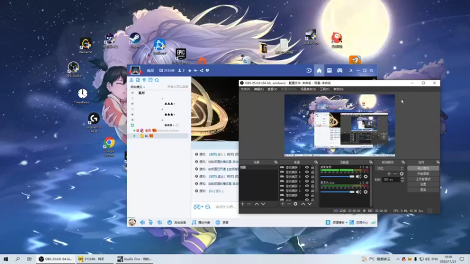Screen dimensions: 470x264
Task: Move the selected OBS source up
Action: 303,204
